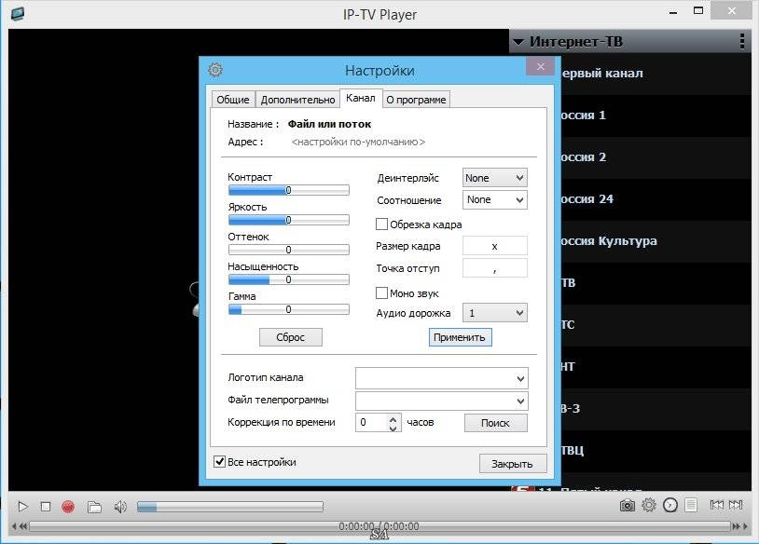Start playback with the Play button
Screen dimensions: 759x544
point(22,507)
